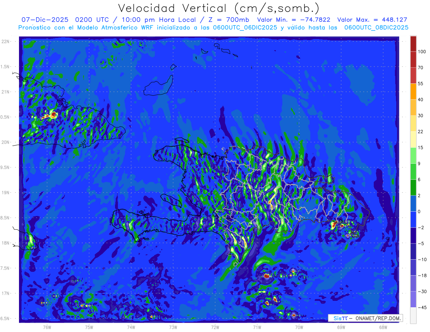Screen dimensions: 430x332
Task: Click the colorbar value '40'
Action: [x=421, y=100]
